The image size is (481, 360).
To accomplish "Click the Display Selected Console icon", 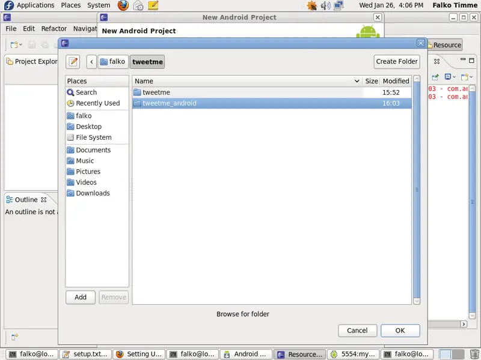I will (448, 77).
